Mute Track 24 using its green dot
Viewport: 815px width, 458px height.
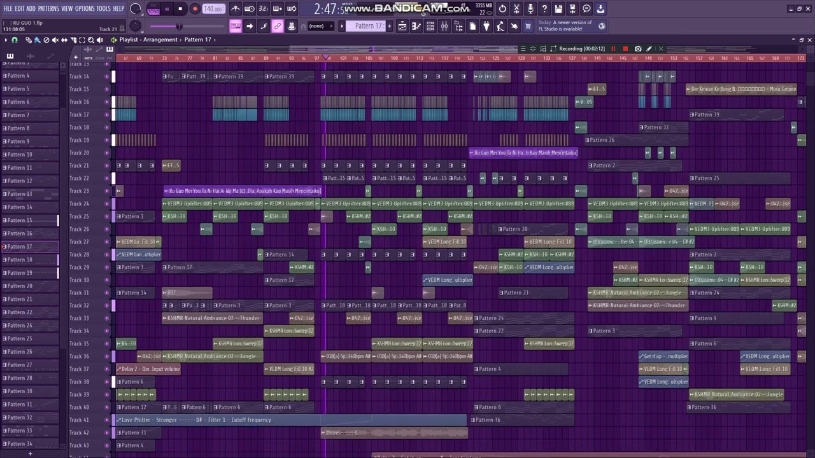pyautogui.click(x=107, y=204)
